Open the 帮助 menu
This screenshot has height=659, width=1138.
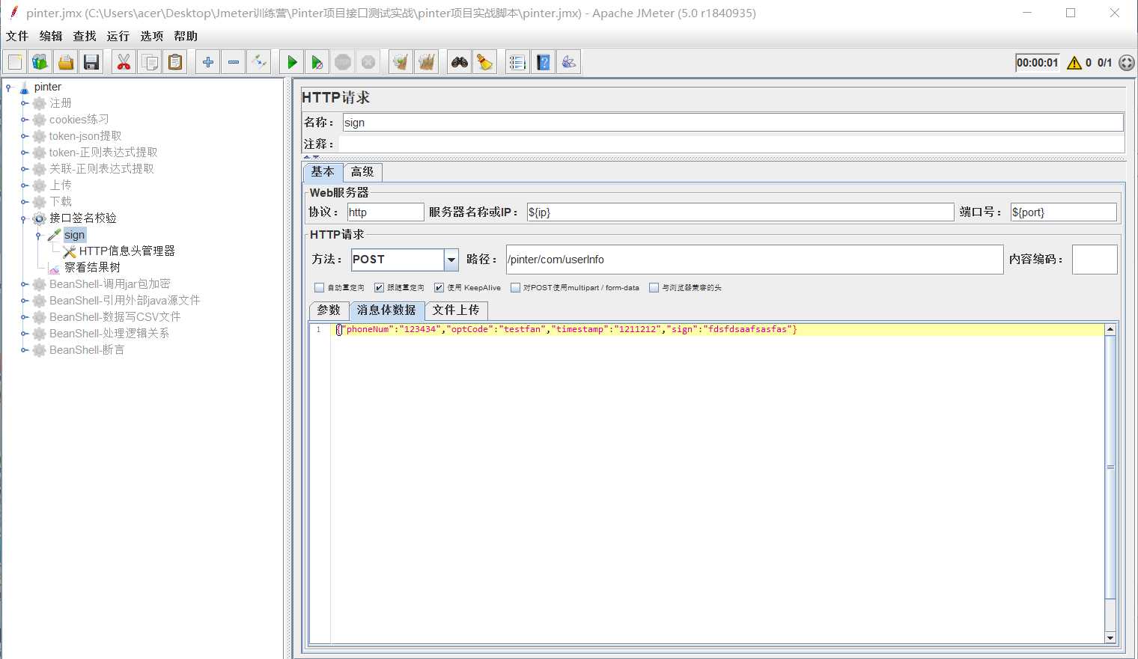[x=186, y=36]
